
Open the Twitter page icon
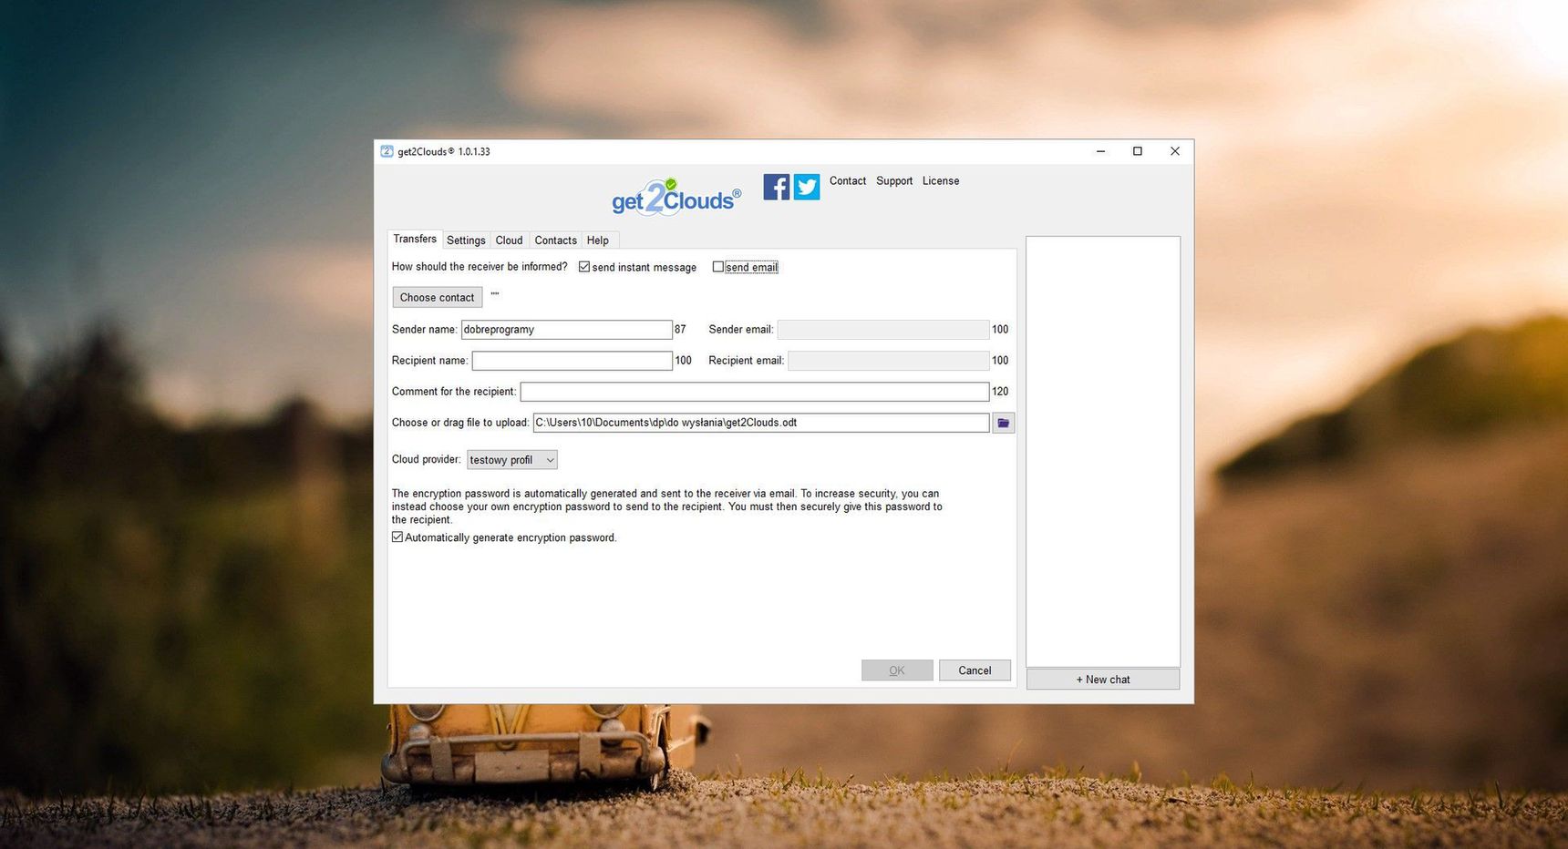click(807, 187)
